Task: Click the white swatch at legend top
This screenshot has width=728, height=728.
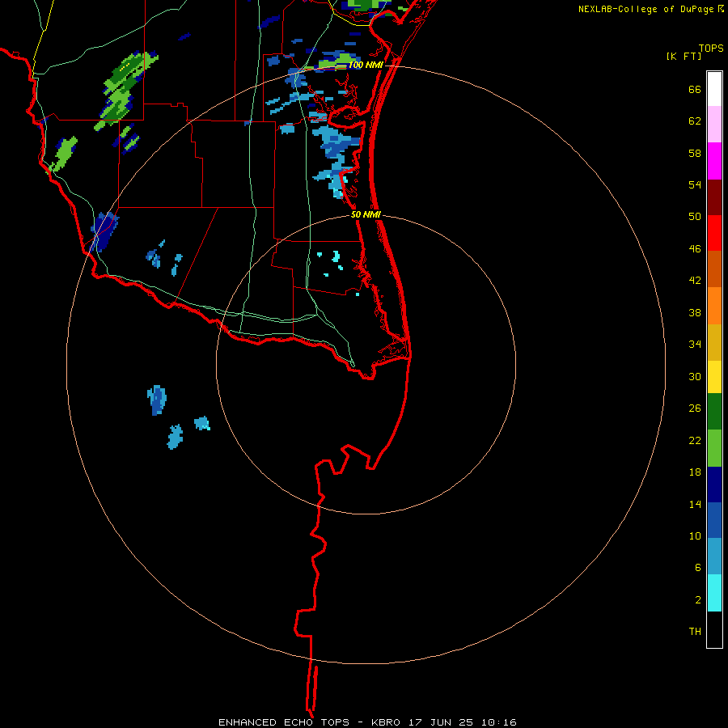Action: click(x=714, y=89)
